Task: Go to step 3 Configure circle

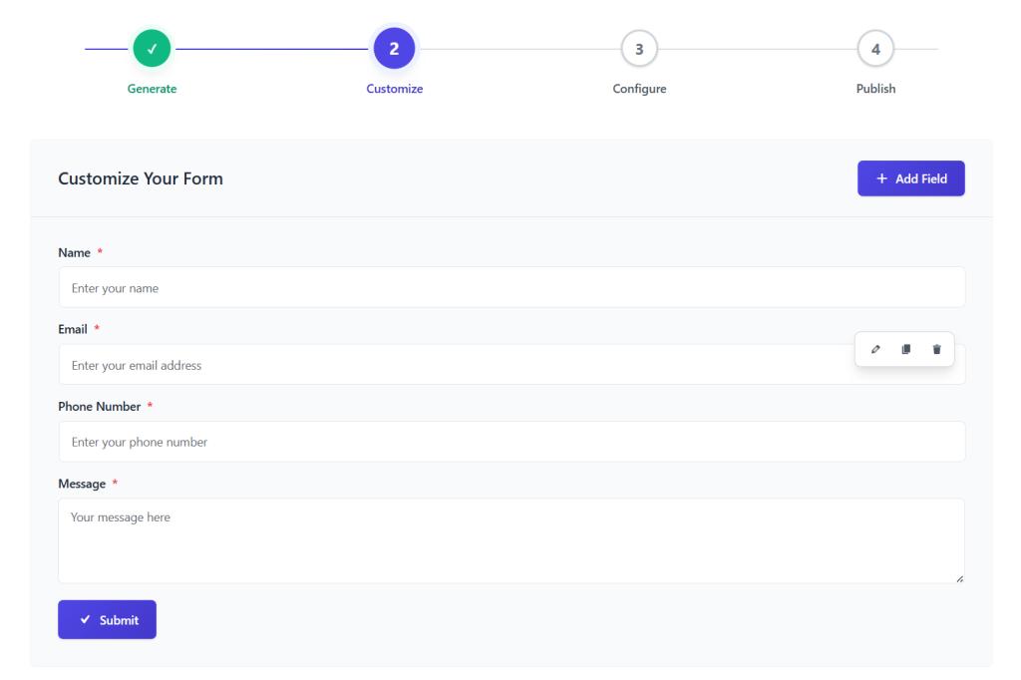Action: (639, 48)
